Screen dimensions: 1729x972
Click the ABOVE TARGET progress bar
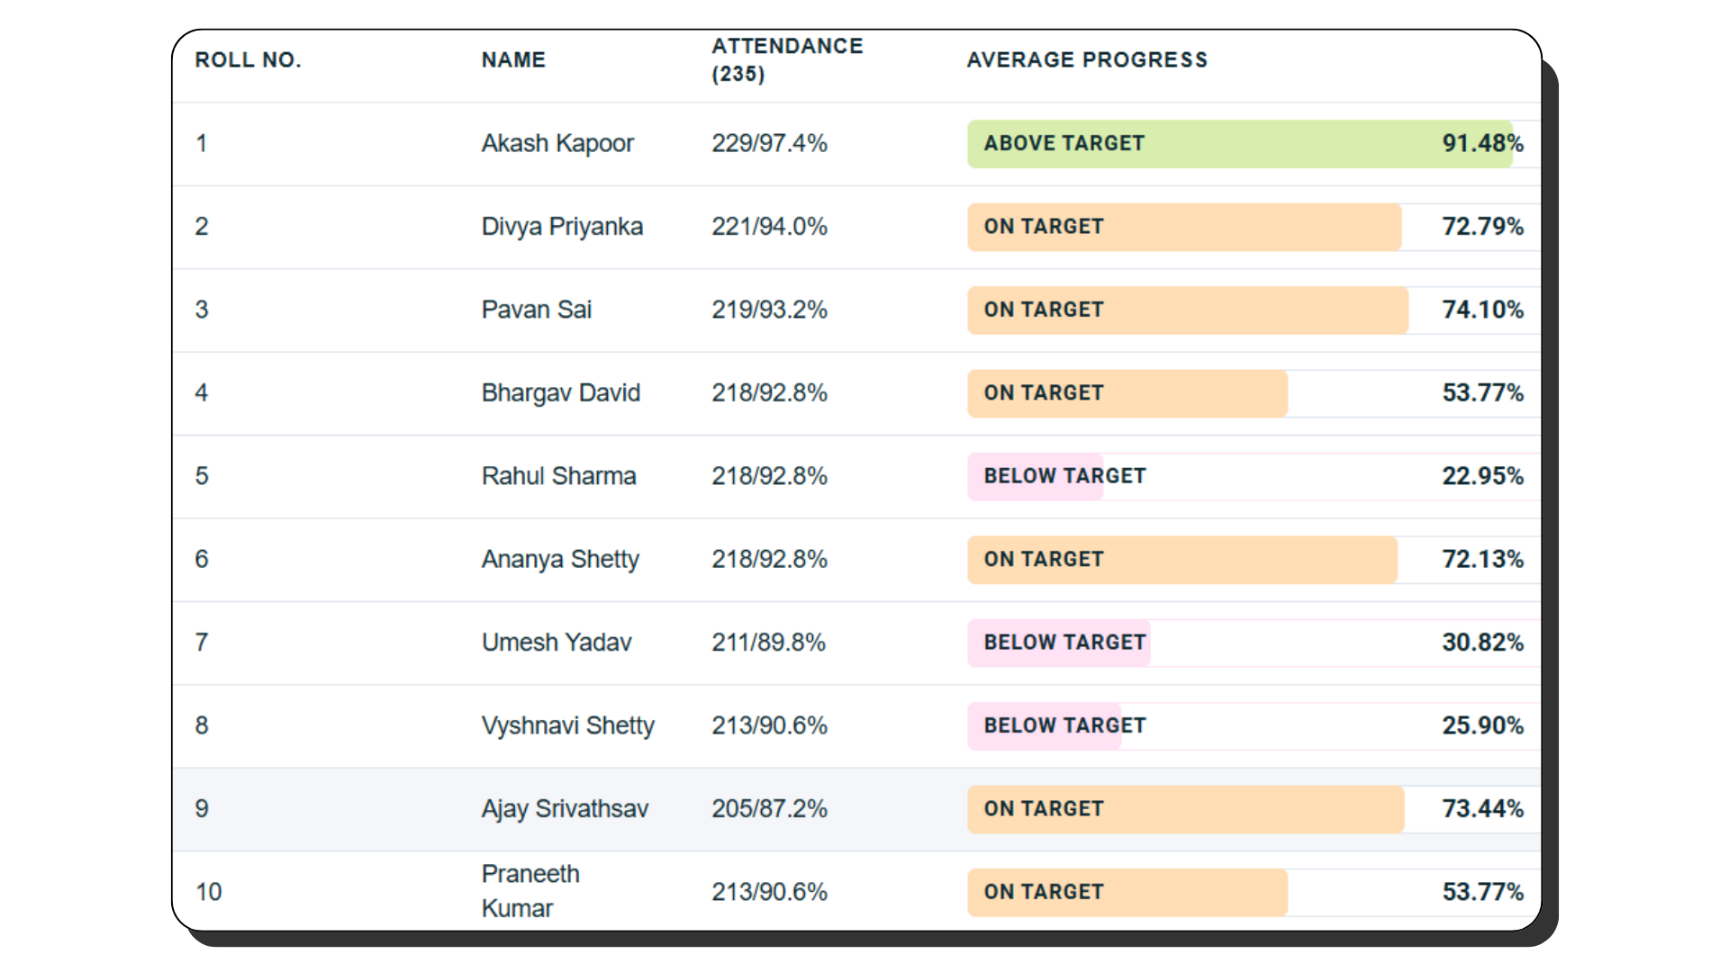click(x=1239, y=144)
